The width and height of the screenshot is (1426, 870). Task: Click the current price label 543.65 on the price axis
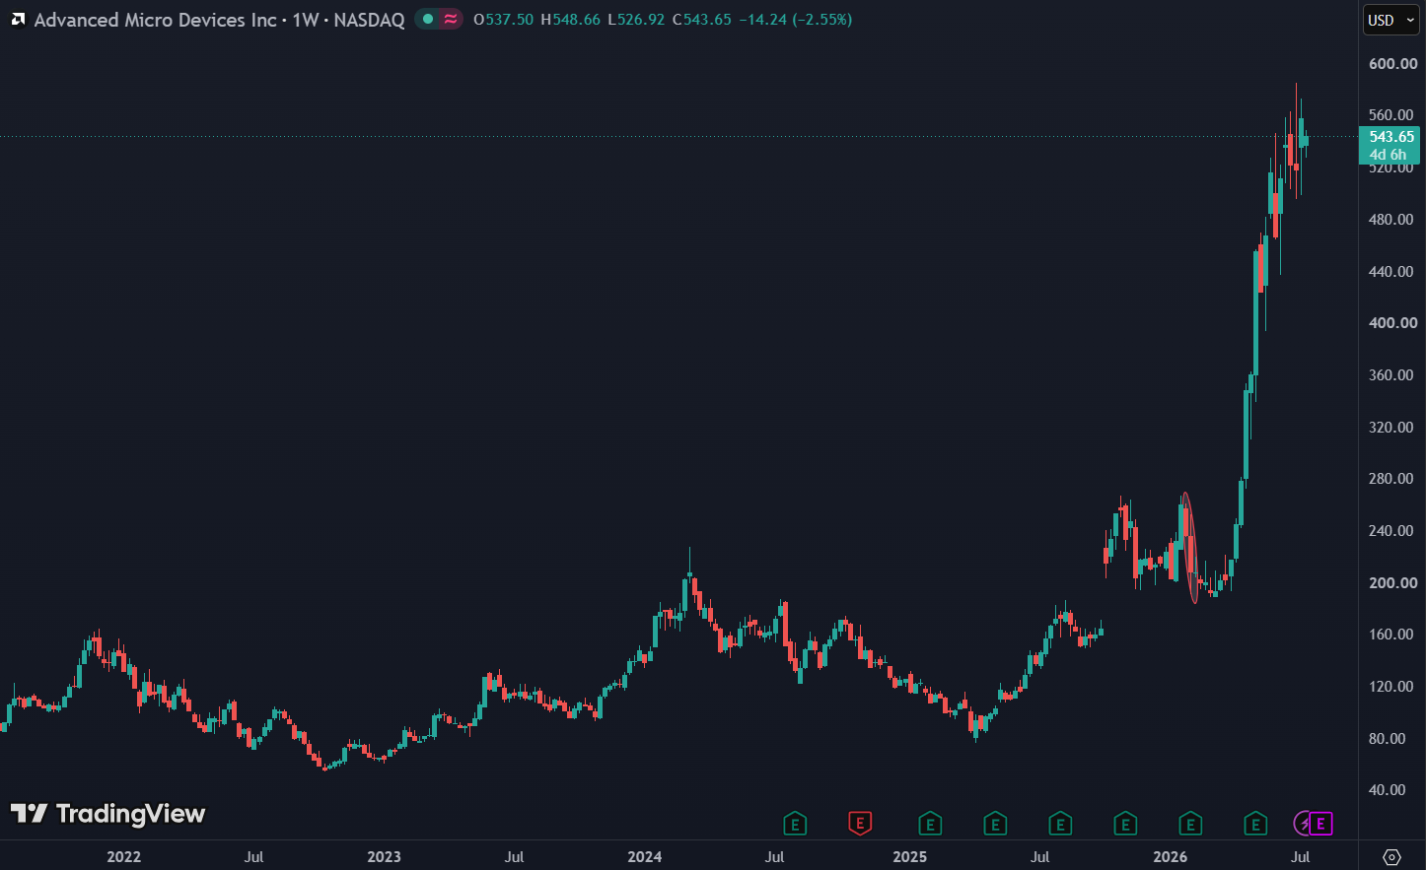point(1390,137)
